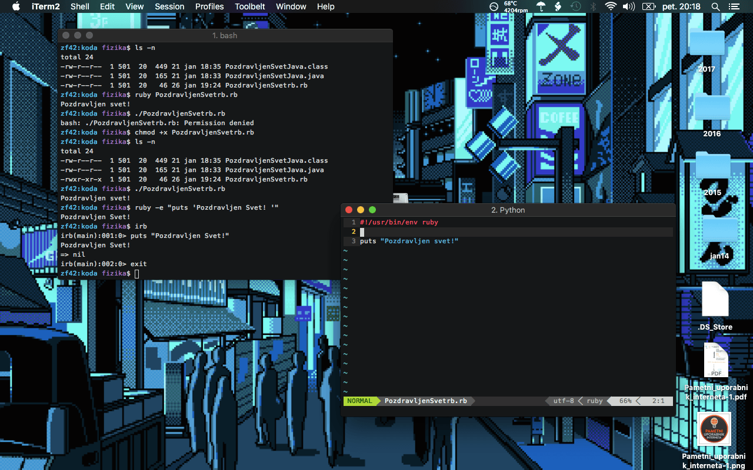
Task: Open the Session menu
Action: (x=169, y=6)
